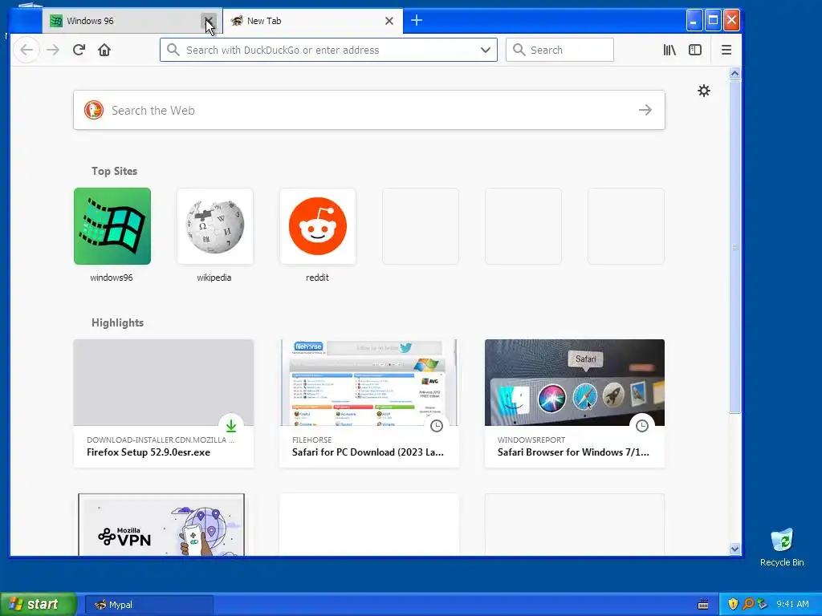The height and width of the screenshot is (616, 822).
Task: Open the Library bookshelf icon
Action: pyautogui.click(x=669, y=50)
